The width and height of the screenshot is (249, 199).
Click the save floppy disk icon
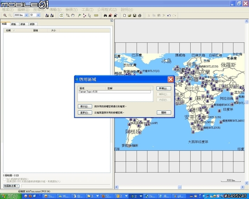click(x=135, y=16)
